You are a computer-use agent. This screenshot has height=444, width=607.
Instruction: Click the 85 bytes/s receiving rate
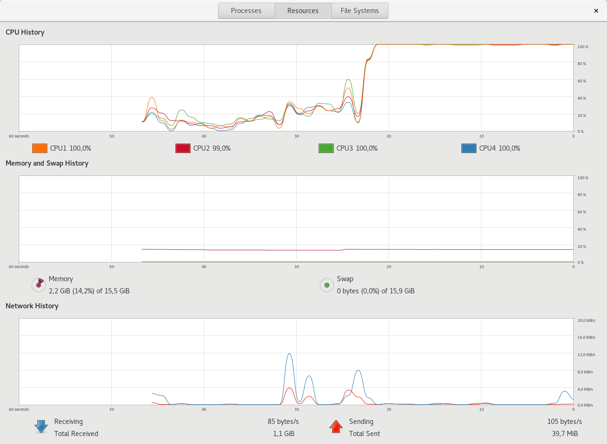click(x=283, y=422)
